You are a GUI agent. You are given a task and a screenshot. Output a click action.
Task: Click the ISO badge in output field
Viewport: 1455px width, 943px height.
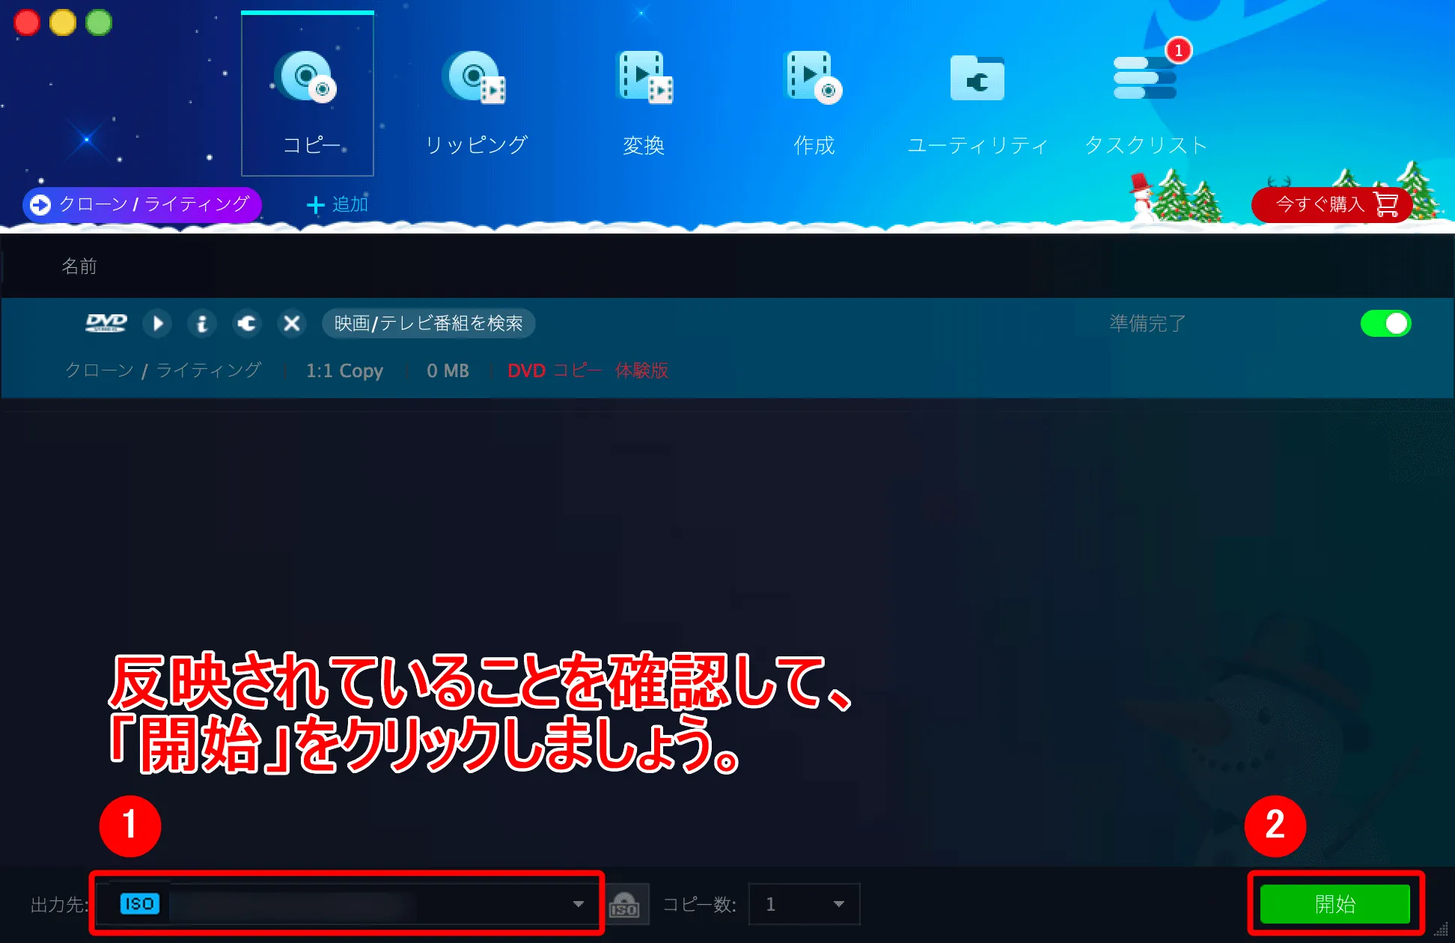pyautogui.click(x=140, y=904)
